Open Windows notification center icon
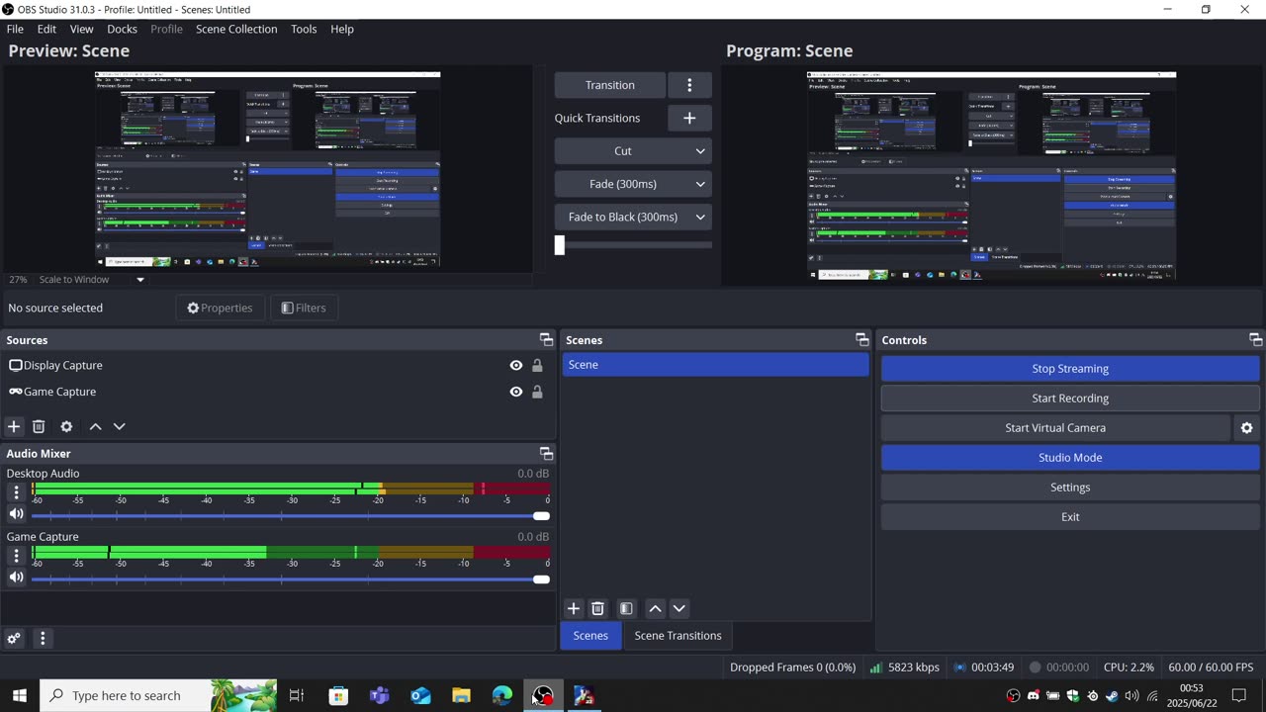This screenshot has width=1266, height=712. 1239,695
